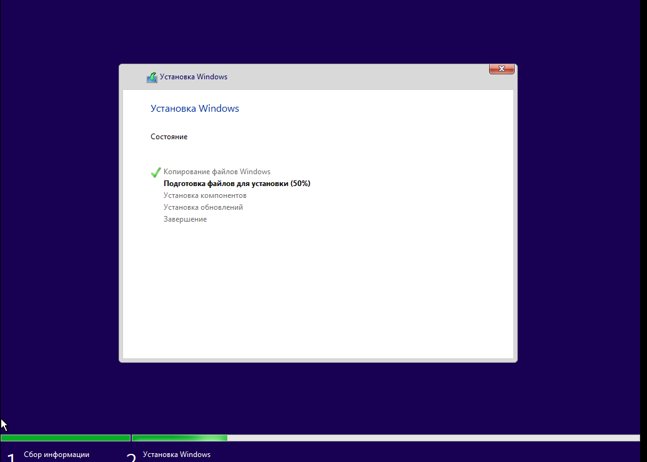This screenshot has height=462, width=647.
Task: Close the Установка Windows dialog
Action: [x=501, y=69]
